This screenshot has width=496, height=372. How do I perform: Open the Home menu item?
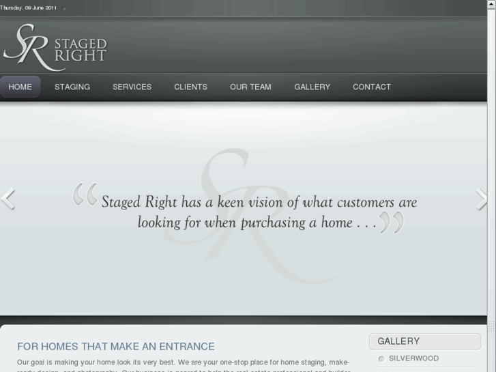[x=20, y=87]
